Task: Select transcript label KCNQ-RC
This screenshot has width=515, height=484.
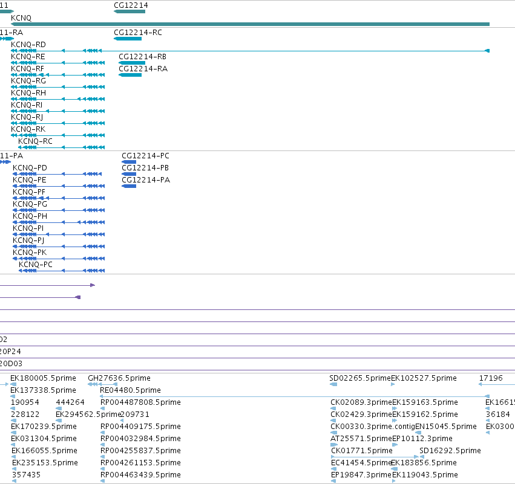Action: 35,141
